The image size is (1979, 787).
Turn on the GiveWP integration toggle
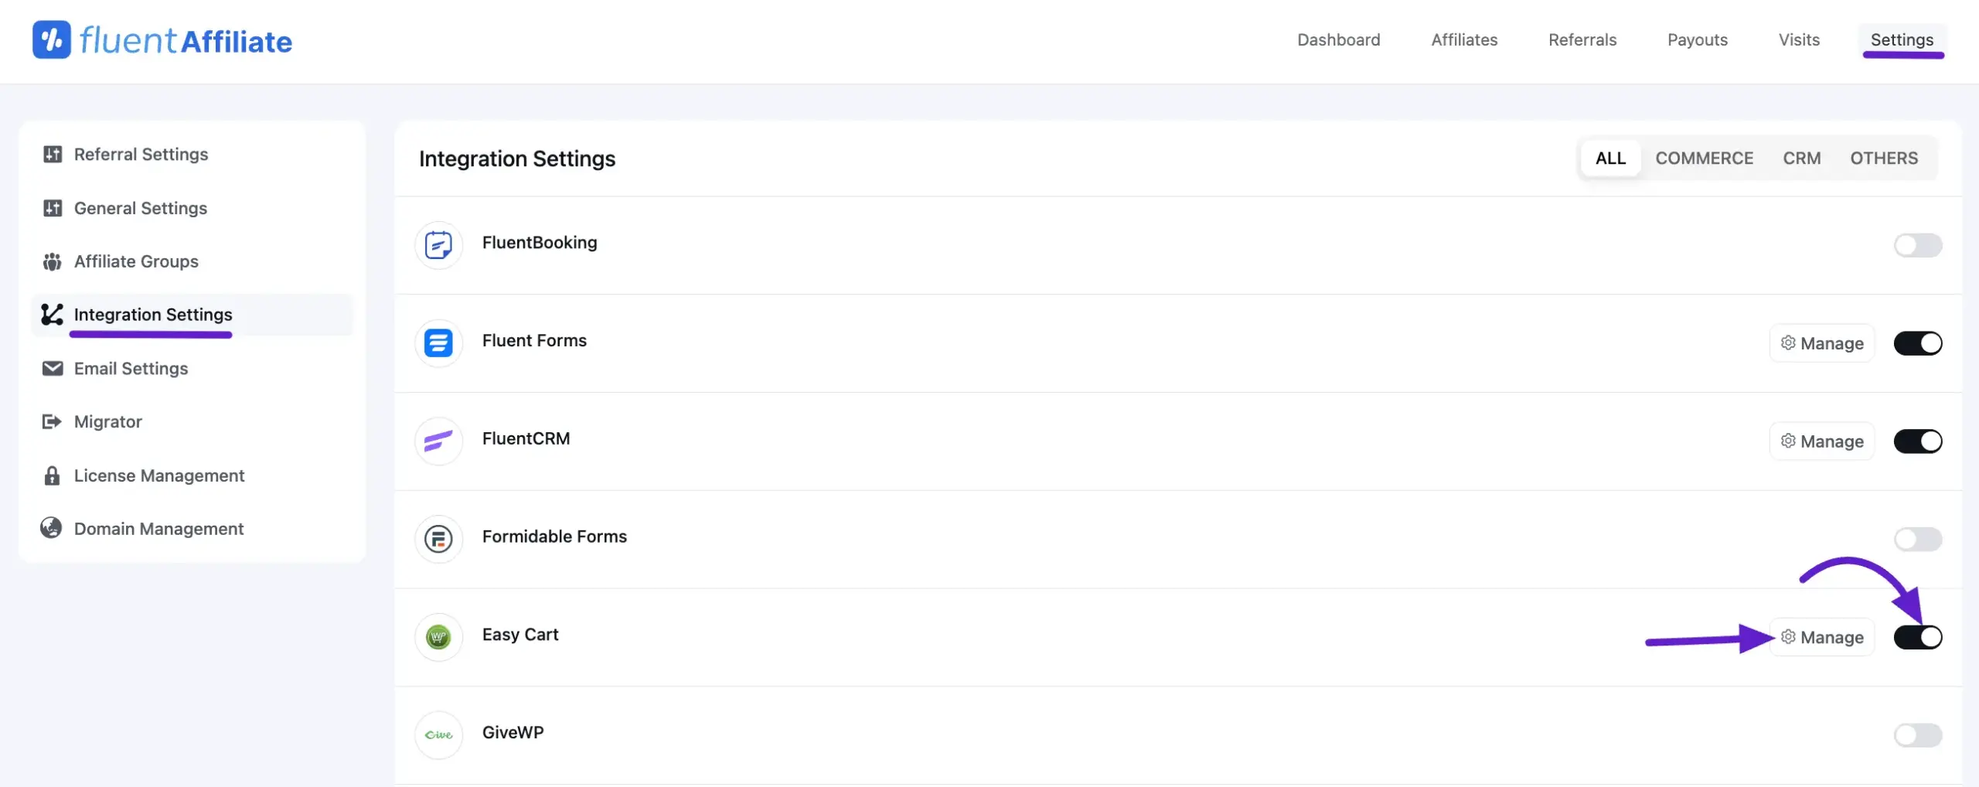point(1918,735)
